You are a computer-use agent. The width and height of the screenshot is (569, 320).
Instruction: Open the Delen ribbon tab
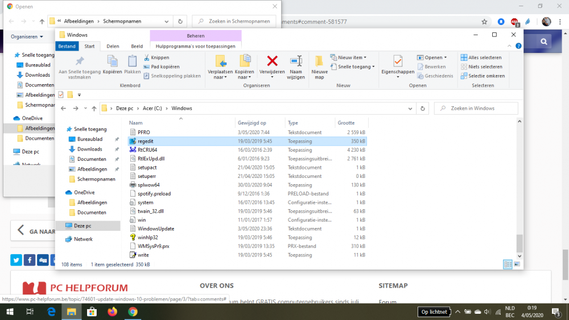pyautogui.click(x=113, y=46)
